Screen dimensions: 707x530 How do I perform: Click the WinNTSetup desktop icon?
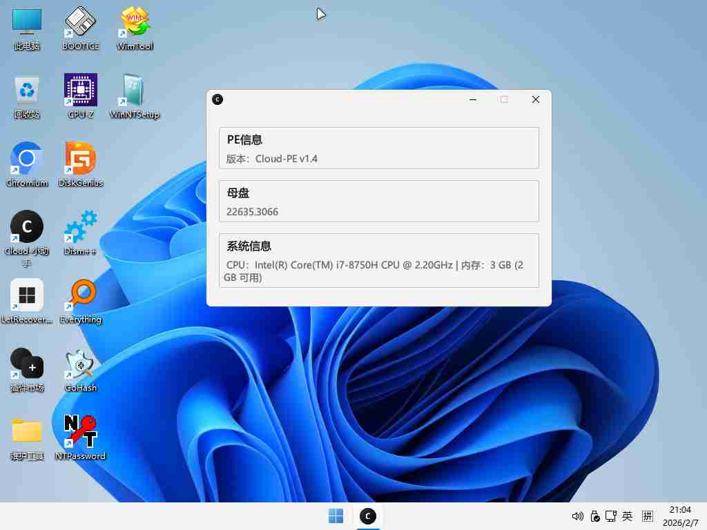tap(135, 91)
